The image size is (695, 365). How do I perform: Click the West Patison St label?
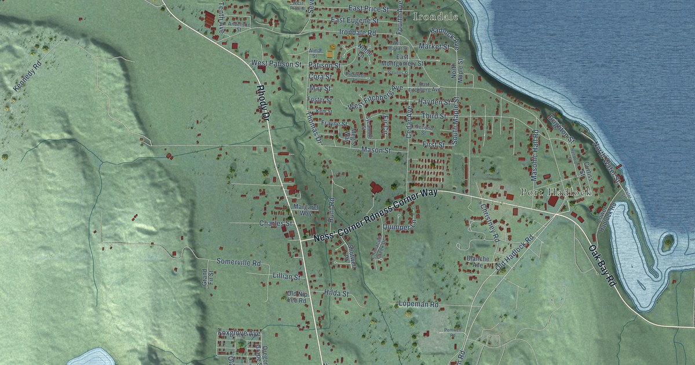click(277, 63)
